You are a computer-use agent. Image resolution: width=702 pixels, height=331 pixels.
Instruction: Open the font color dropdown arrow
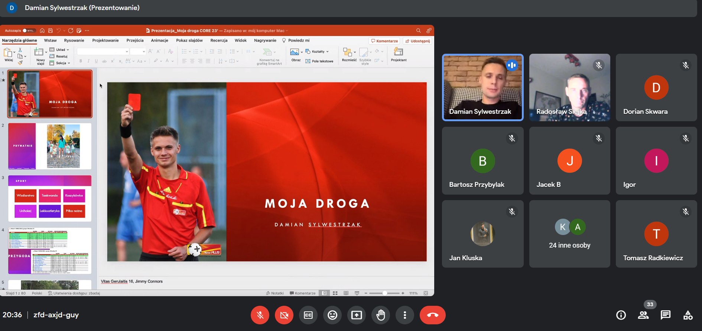pos(173,61)
